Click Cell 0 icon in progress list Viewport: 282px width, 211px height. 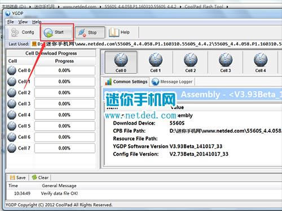(12, 71)
